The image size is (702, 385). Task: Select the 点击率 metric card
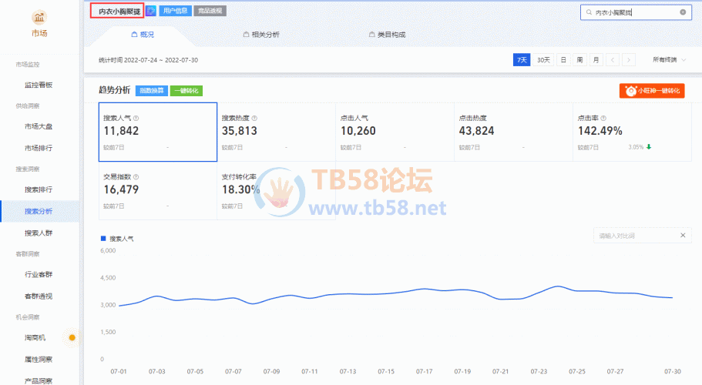631,132
